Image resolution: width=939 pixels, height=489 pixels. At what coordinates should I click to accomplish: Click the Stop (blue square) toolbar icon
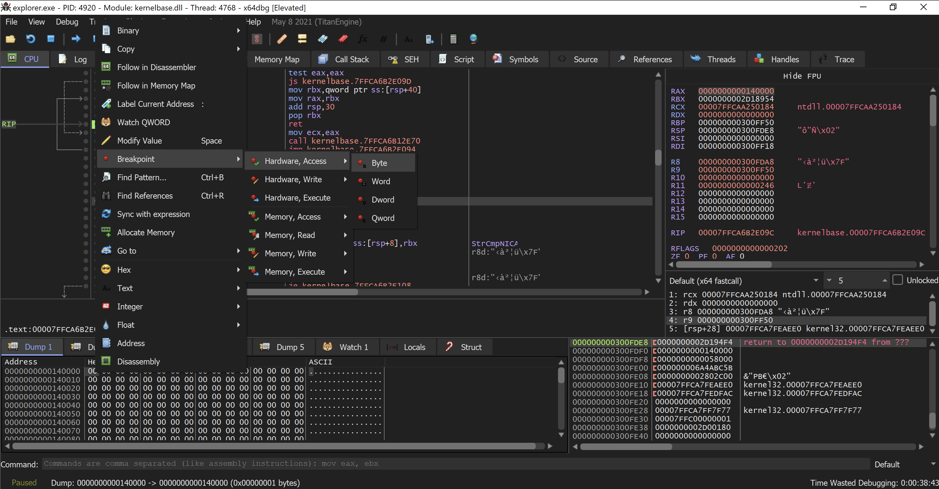pyautogui.click(x=51, y=39)
